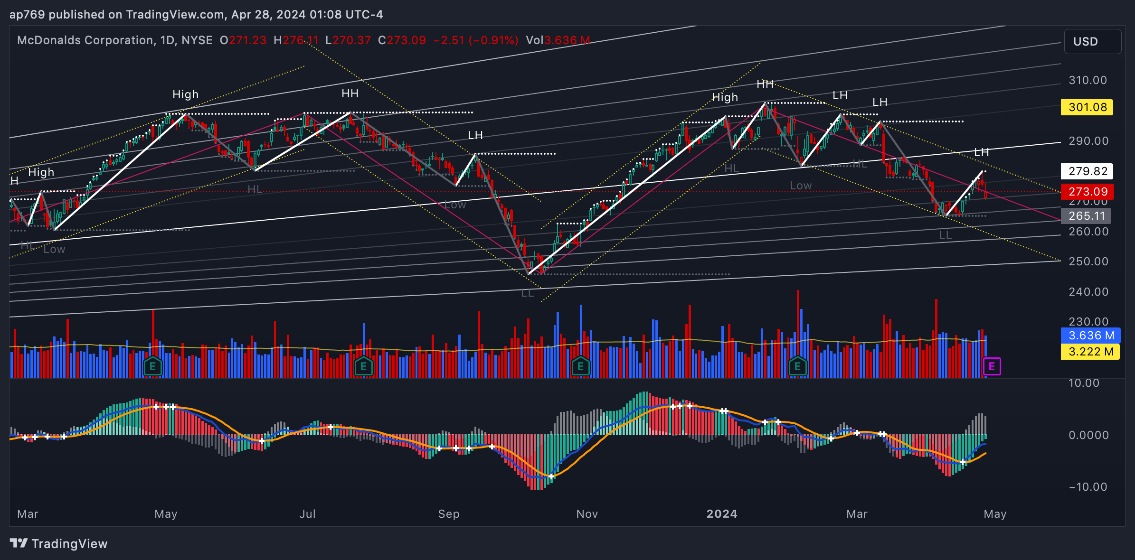The width and height of the screenshot is (1135, 560).
Task: Click the red 273.09 last price label
Action: point(1087,192)
